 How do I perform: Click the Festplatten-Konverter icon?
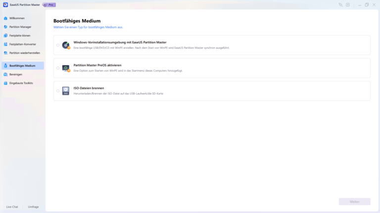click(5, 44)
